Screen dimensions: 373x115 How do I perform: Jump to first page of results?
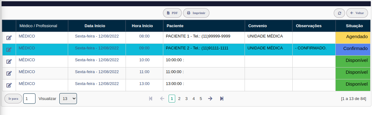(151, 99)
